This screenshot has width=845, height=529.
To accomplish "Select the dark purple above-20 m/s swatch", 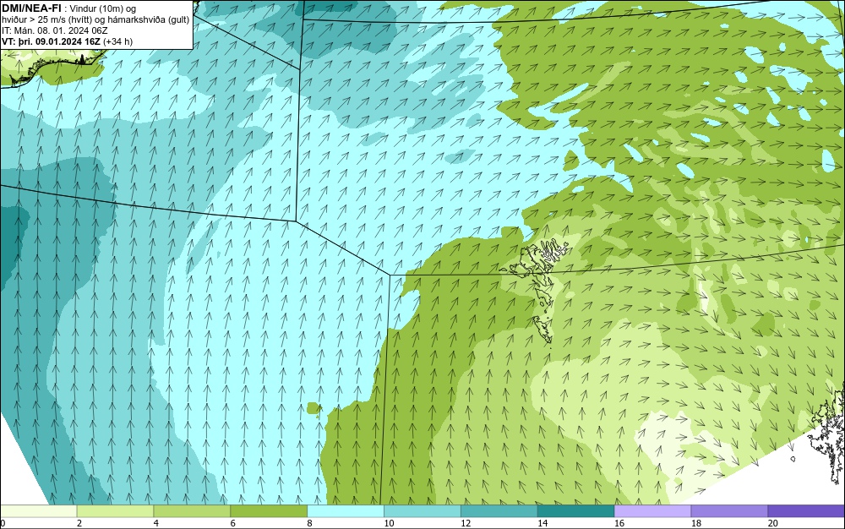I will (x=806, y=511).
